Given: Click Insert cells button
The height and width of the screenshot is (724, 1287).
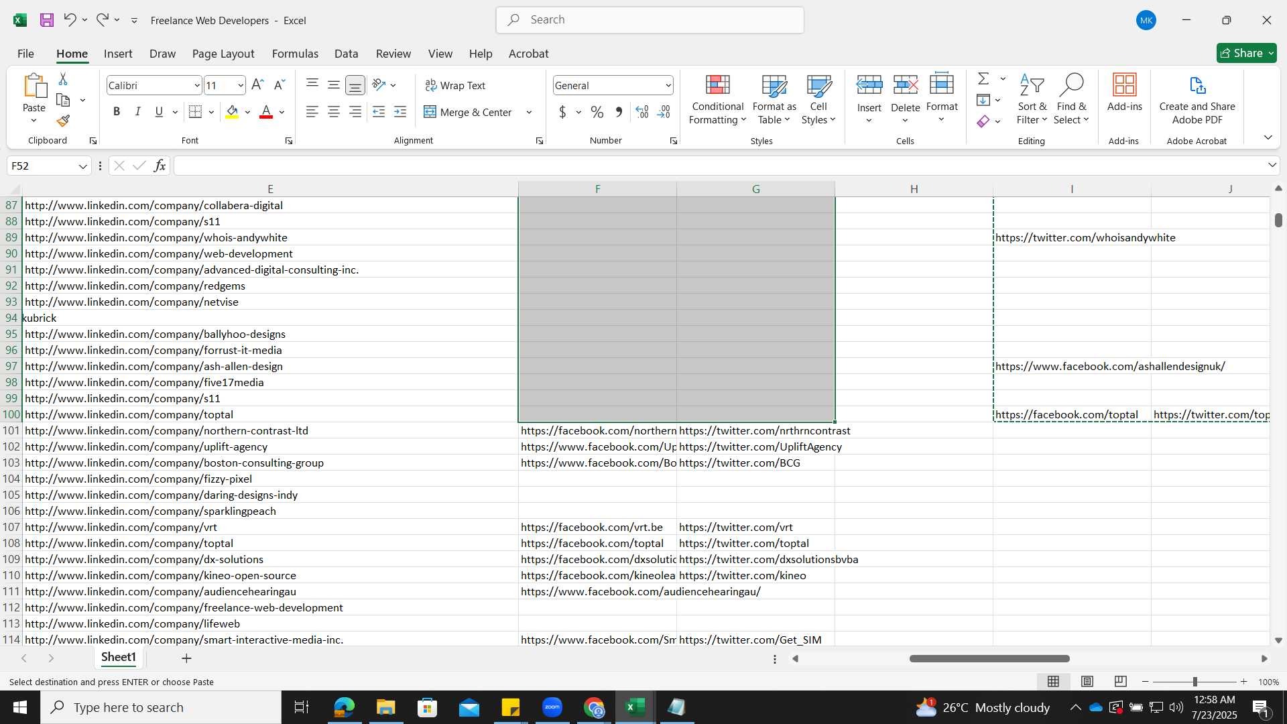Looking at the screenshot, I should click(869, 99).
